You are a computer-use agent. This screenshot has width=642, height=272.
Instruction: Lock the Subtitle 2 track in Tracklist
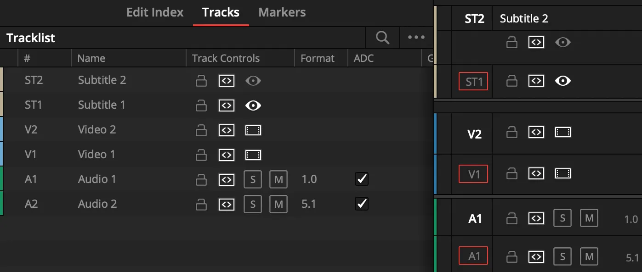201,81
